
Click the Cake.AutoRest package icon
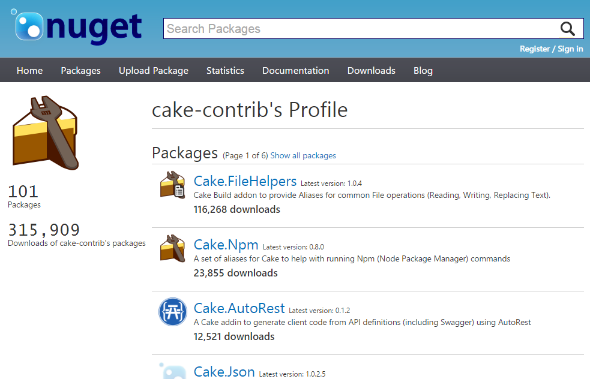[173, 312]
